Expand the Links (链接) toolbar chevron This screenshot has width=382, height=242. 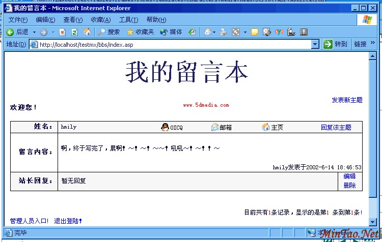(373, 44)
